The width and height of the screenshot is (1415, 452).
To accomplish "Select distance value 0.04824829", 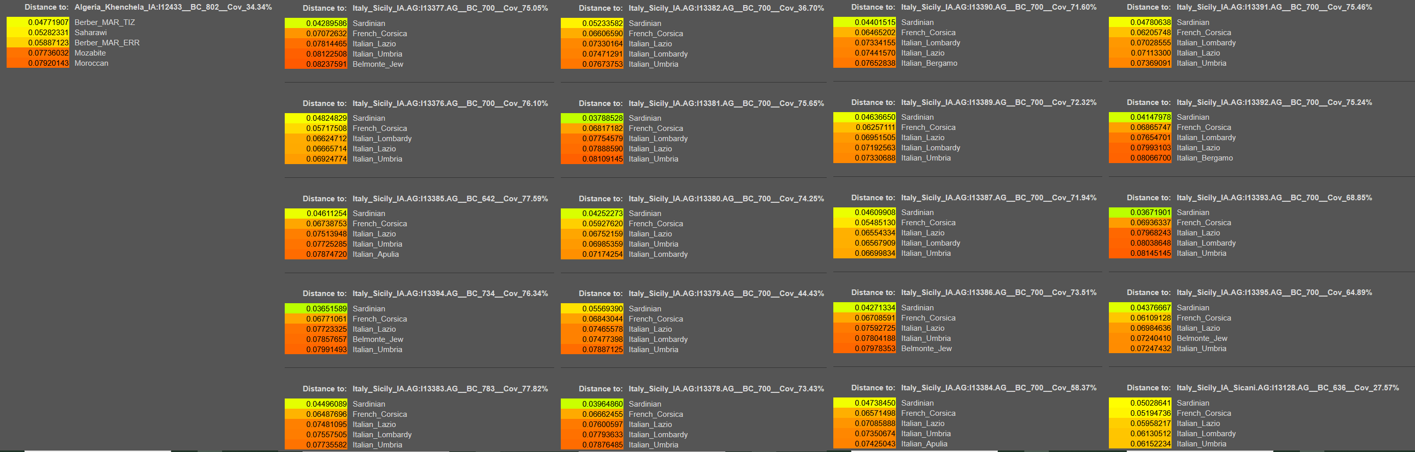I will [x=316, y=118].
